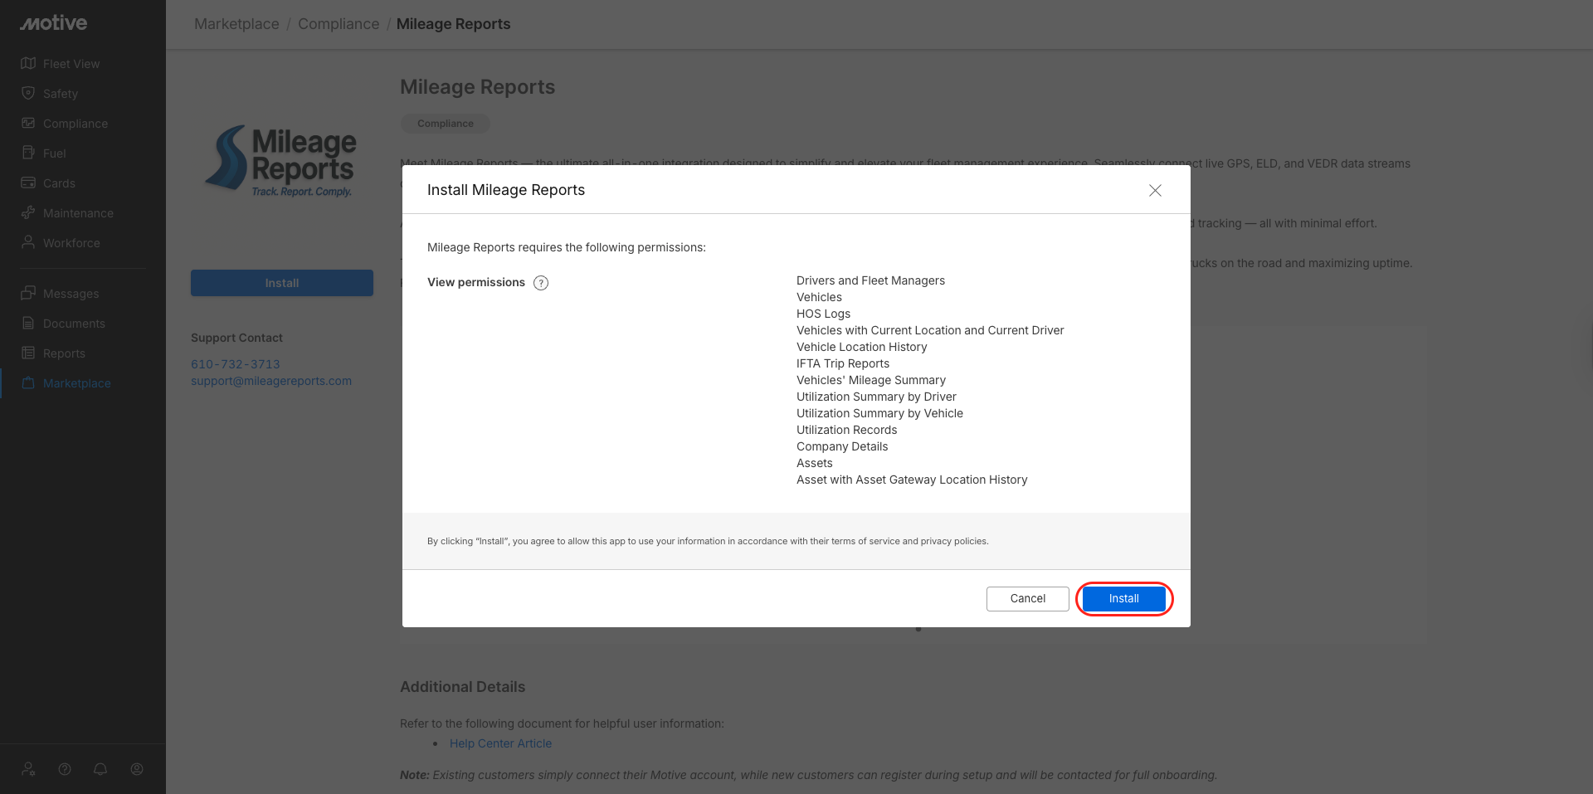Click the Motive logo
Image resolution: width=1593 pixels, height=794 pixels.
(x=54, y=23)
